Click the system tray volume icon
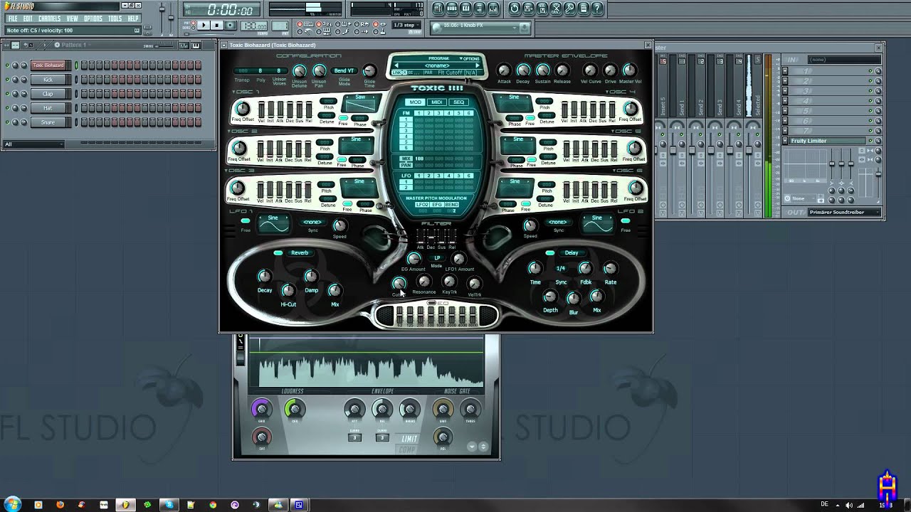911x512 pixels. click(848, 505)
